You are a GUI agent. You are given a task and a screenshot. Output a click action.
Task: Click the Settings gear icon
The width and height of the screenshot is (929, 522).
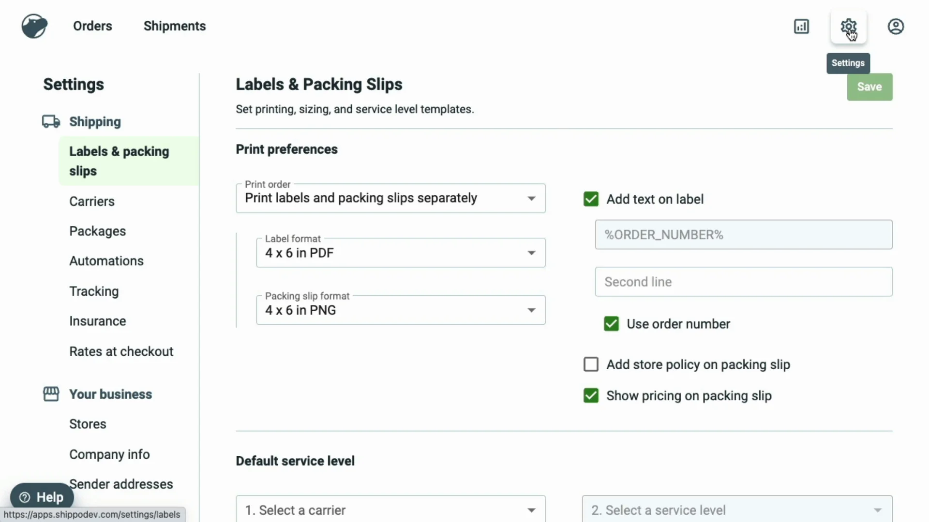(848, 26)
